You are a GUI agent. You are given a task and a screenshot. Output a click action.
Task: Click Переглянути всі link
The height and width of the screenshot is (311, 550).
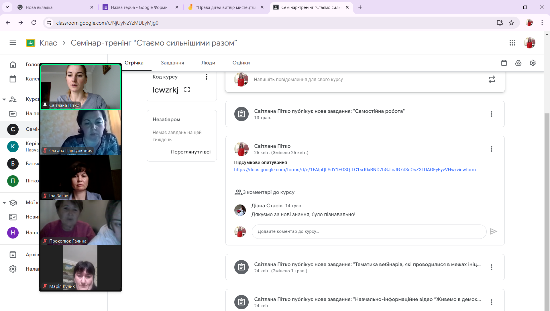tap(190, 152)
